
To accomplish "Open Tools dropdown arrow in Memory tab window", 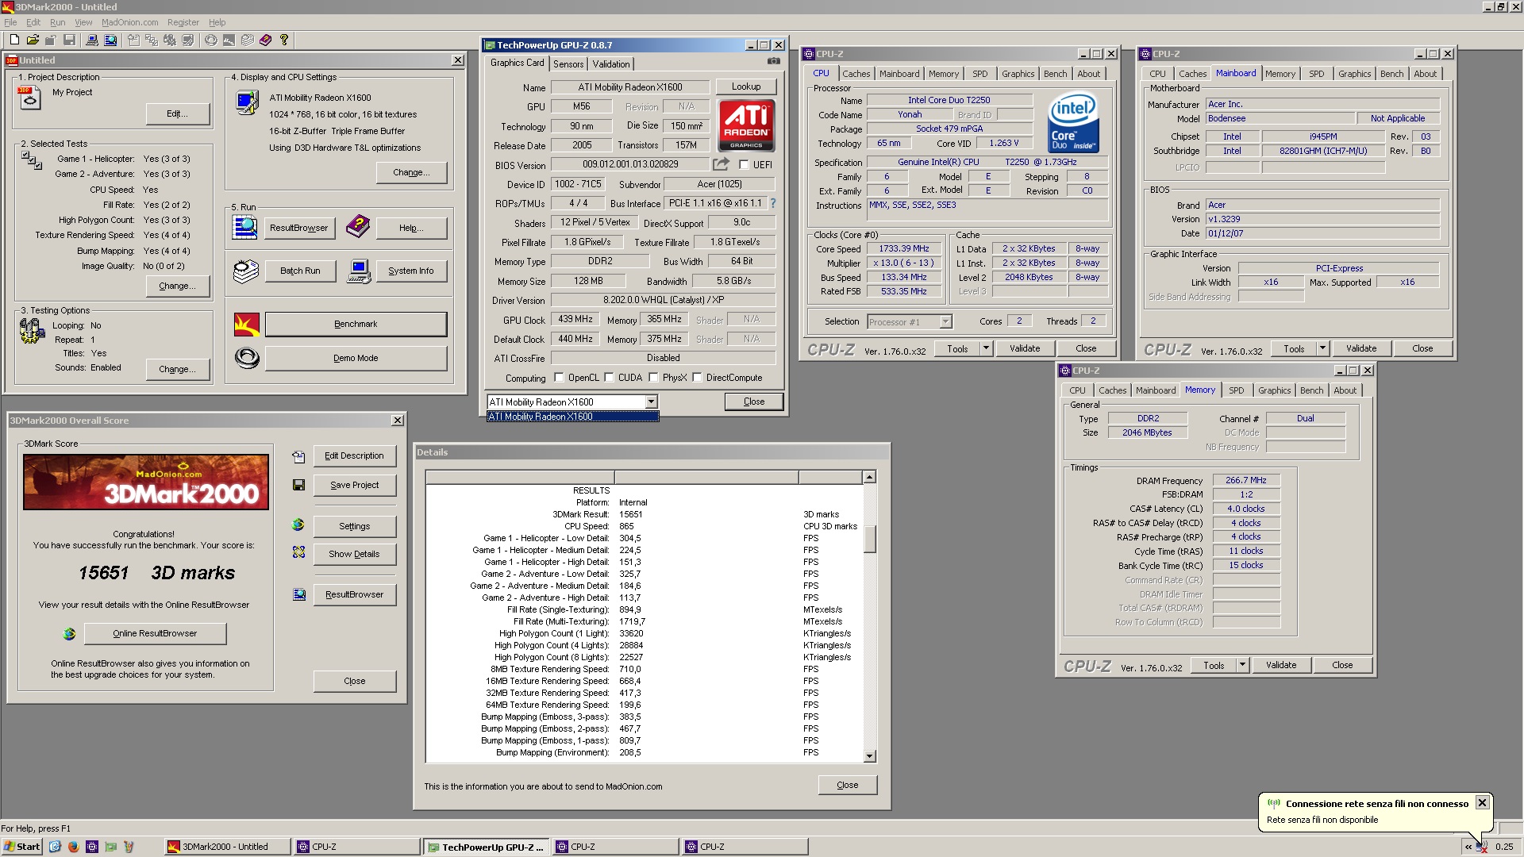I will [1242, 665].
